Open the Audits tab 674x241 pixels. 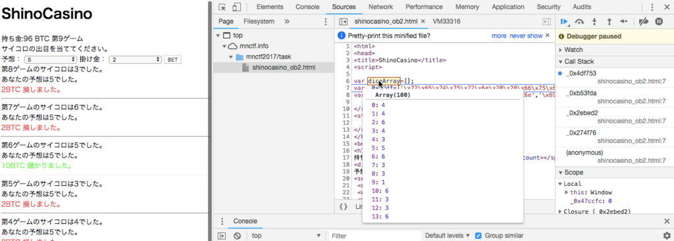pyautogui.click(x=582, y=7)
